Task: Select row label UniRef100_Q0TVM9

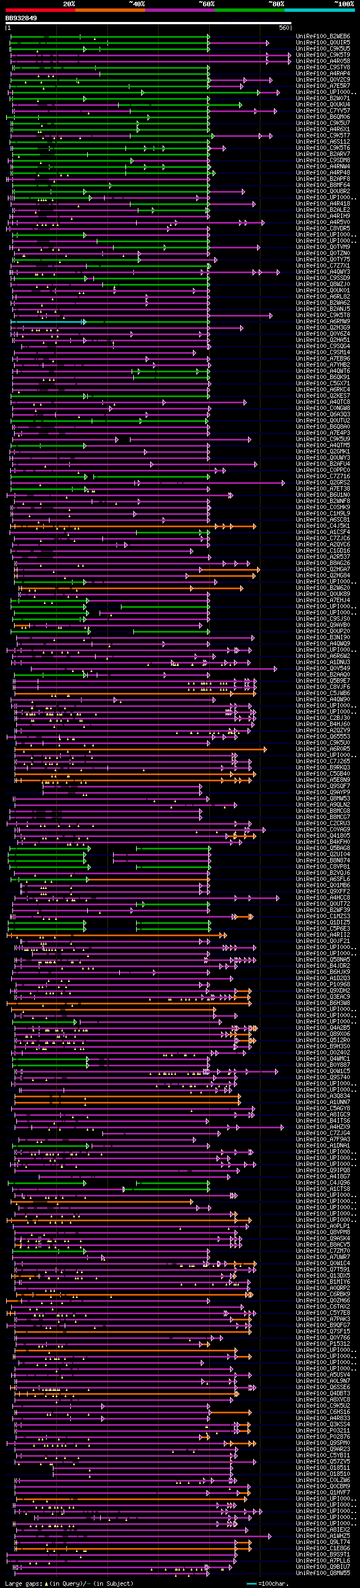Action: 323,247
